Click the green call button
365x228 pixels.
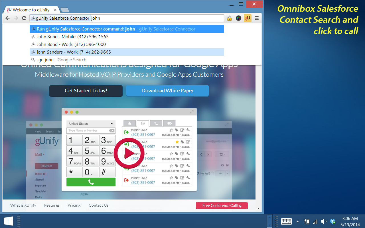tap(91, 182)
